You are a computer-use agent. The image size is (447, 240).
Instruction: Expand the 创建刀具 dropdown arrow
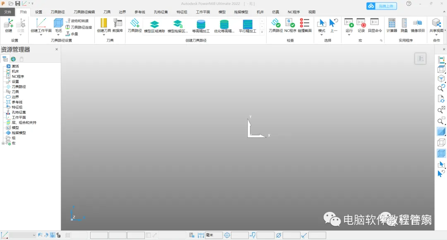pos(104,35)
